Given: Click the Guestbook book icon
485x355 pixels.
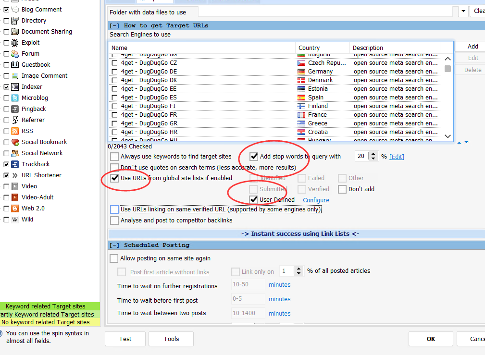Looking at the screenshot, I should pyautogui.click(x=15, y=65).
